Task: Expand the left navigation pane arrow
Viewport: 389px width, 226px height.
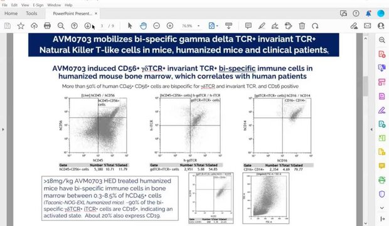Action: [x=3, y=129]
